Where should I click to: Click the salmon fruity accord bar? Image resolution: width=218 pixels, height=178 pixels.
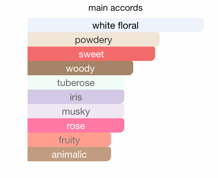point(69,140)
